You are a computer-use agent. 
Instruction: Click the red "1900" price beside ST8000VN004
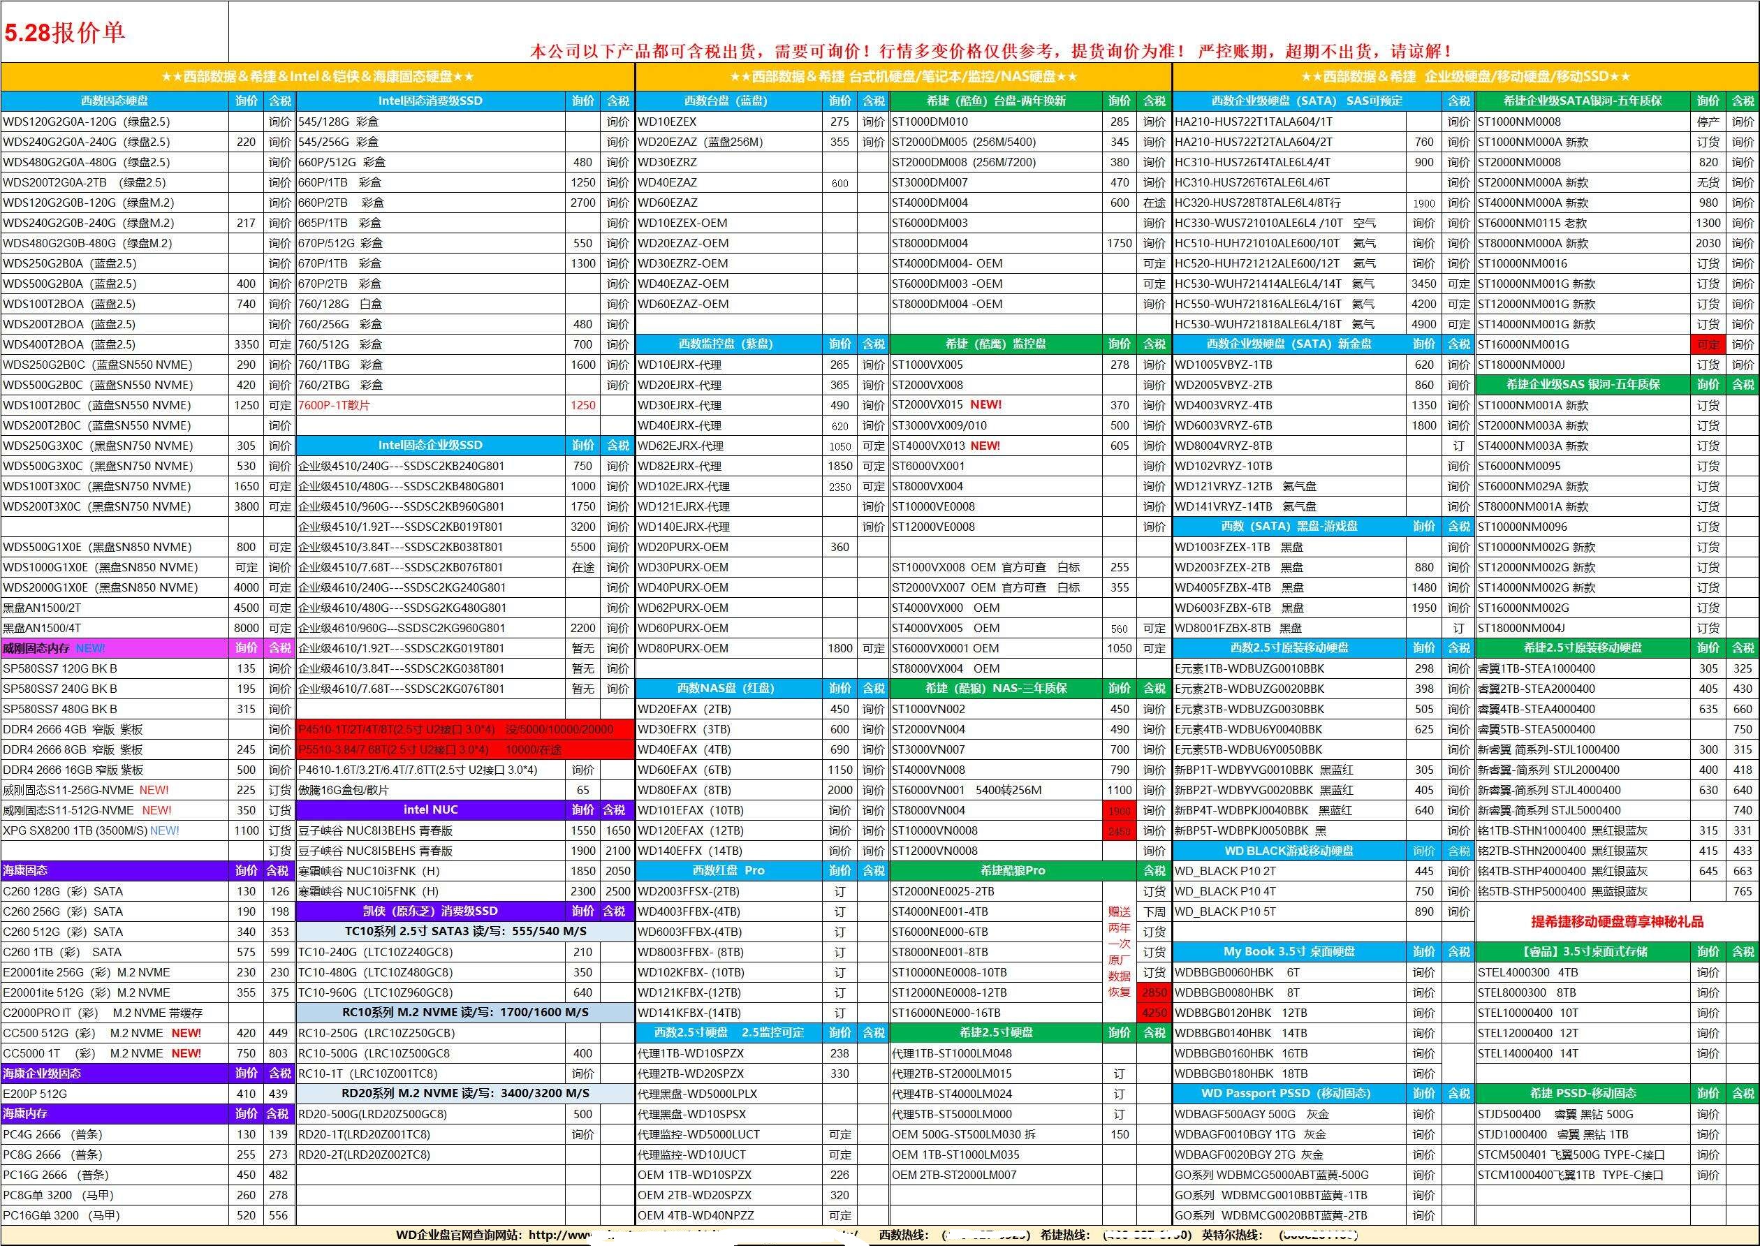[1120, 810]
